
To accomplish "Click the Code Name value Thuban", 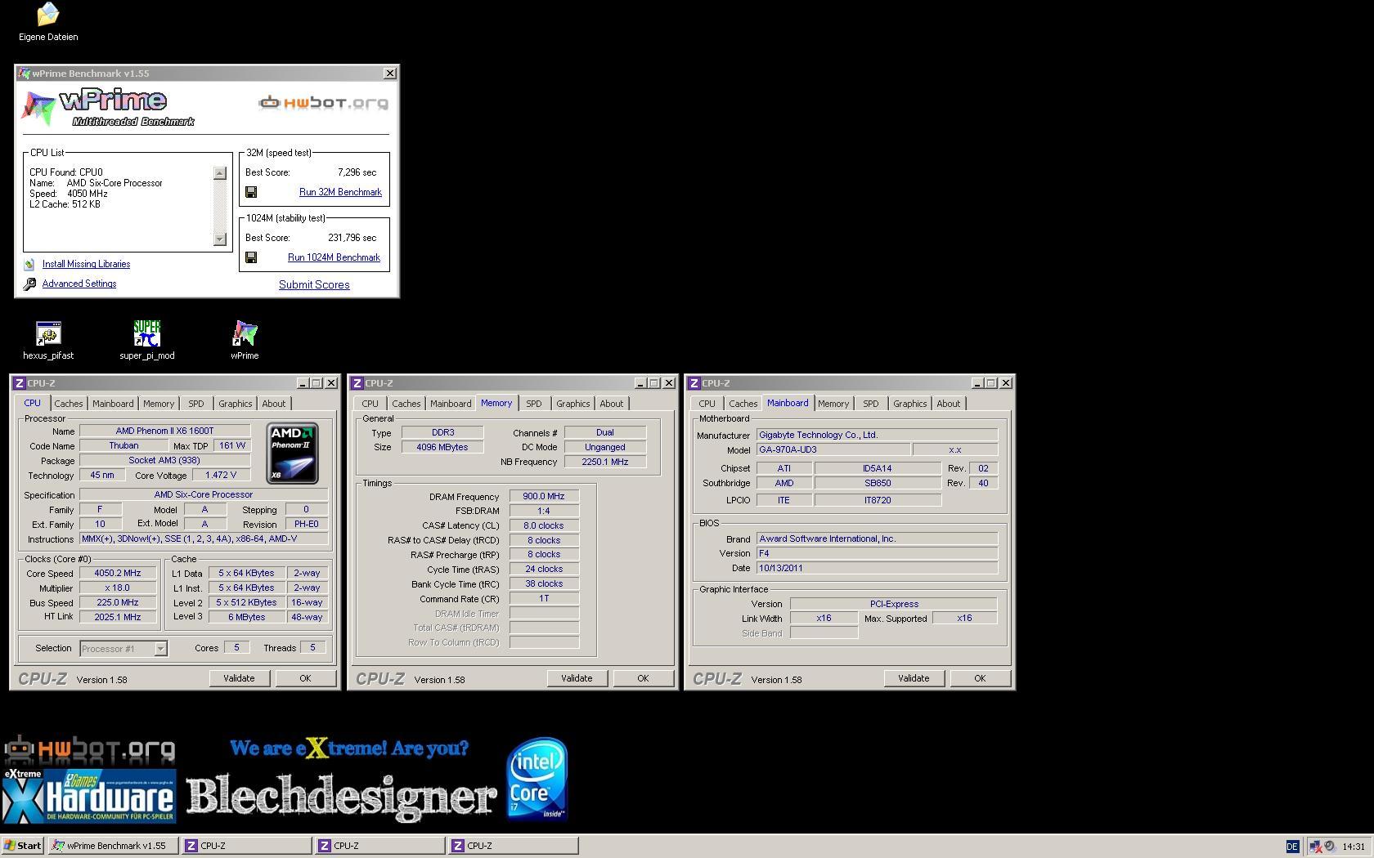I will (x=123, y=446).
